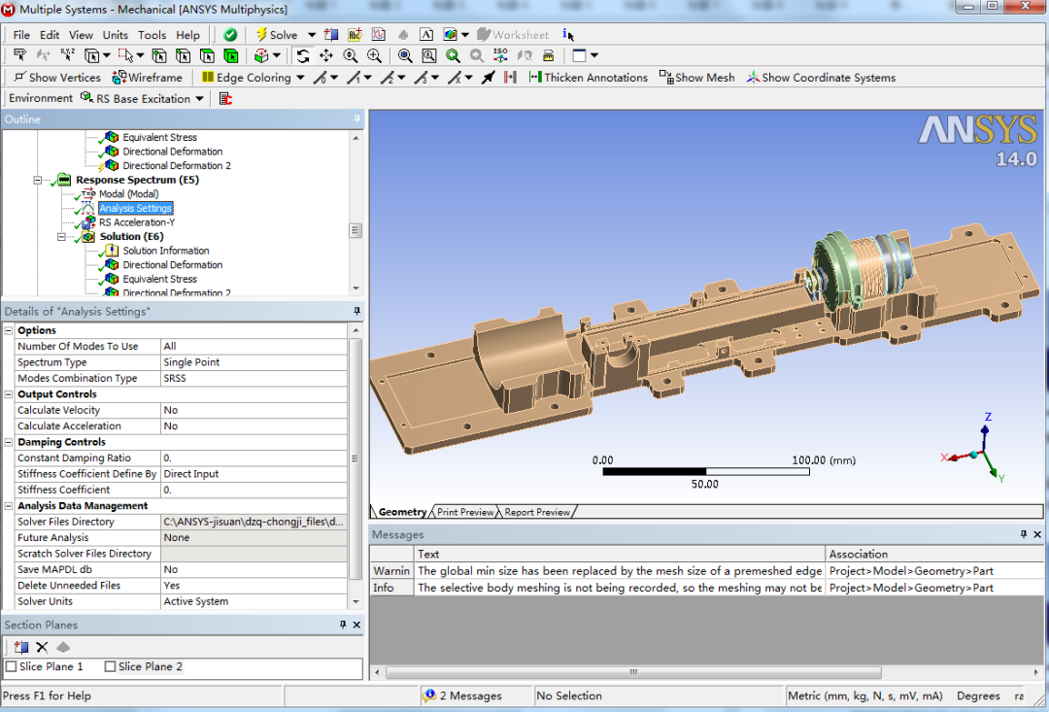Toggle the Worksheet view
This screenshot has width=1049, height=712.
[512, 34]
